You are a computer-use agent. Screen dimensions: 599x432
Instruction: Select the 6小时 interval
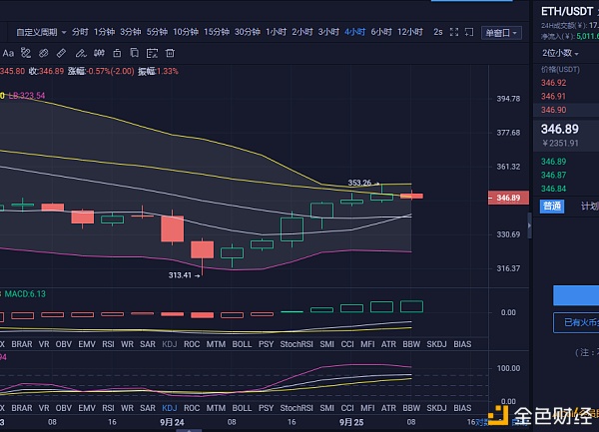click(x=381, y=32)
